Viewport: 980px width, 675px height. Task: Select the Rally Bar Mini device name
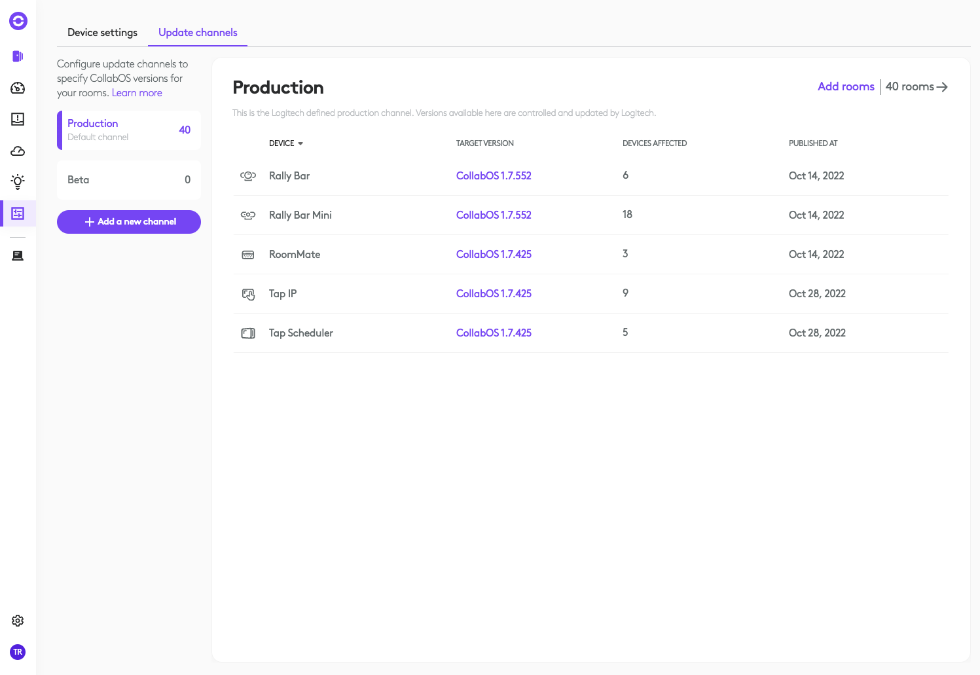300,215
